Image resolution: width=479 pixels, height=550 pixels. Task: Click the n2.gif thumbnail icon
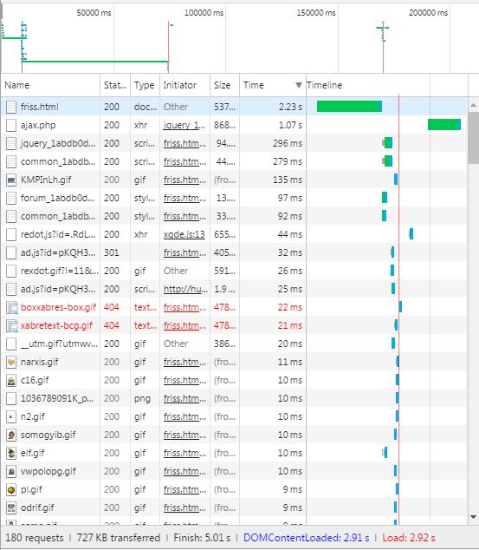click(11, 416)
